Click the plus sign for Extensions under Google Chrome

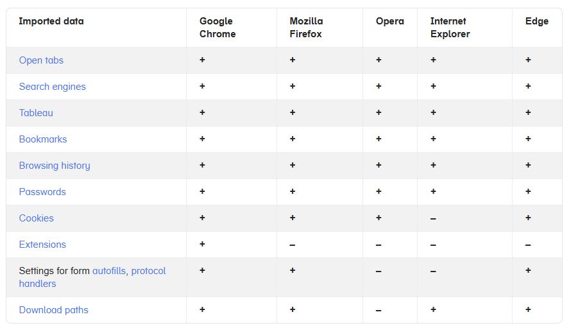[202, 244]
